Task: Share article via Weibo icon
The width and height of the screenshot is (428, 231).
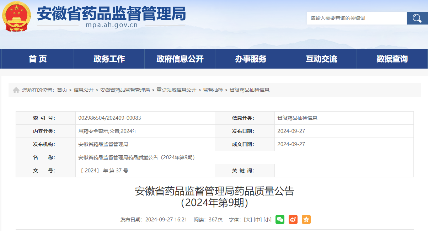Action: 293,220
